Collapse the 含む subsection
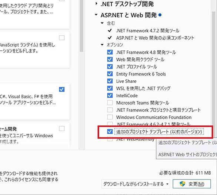This screenshot has width=217, height=195. tap(102, 23)
